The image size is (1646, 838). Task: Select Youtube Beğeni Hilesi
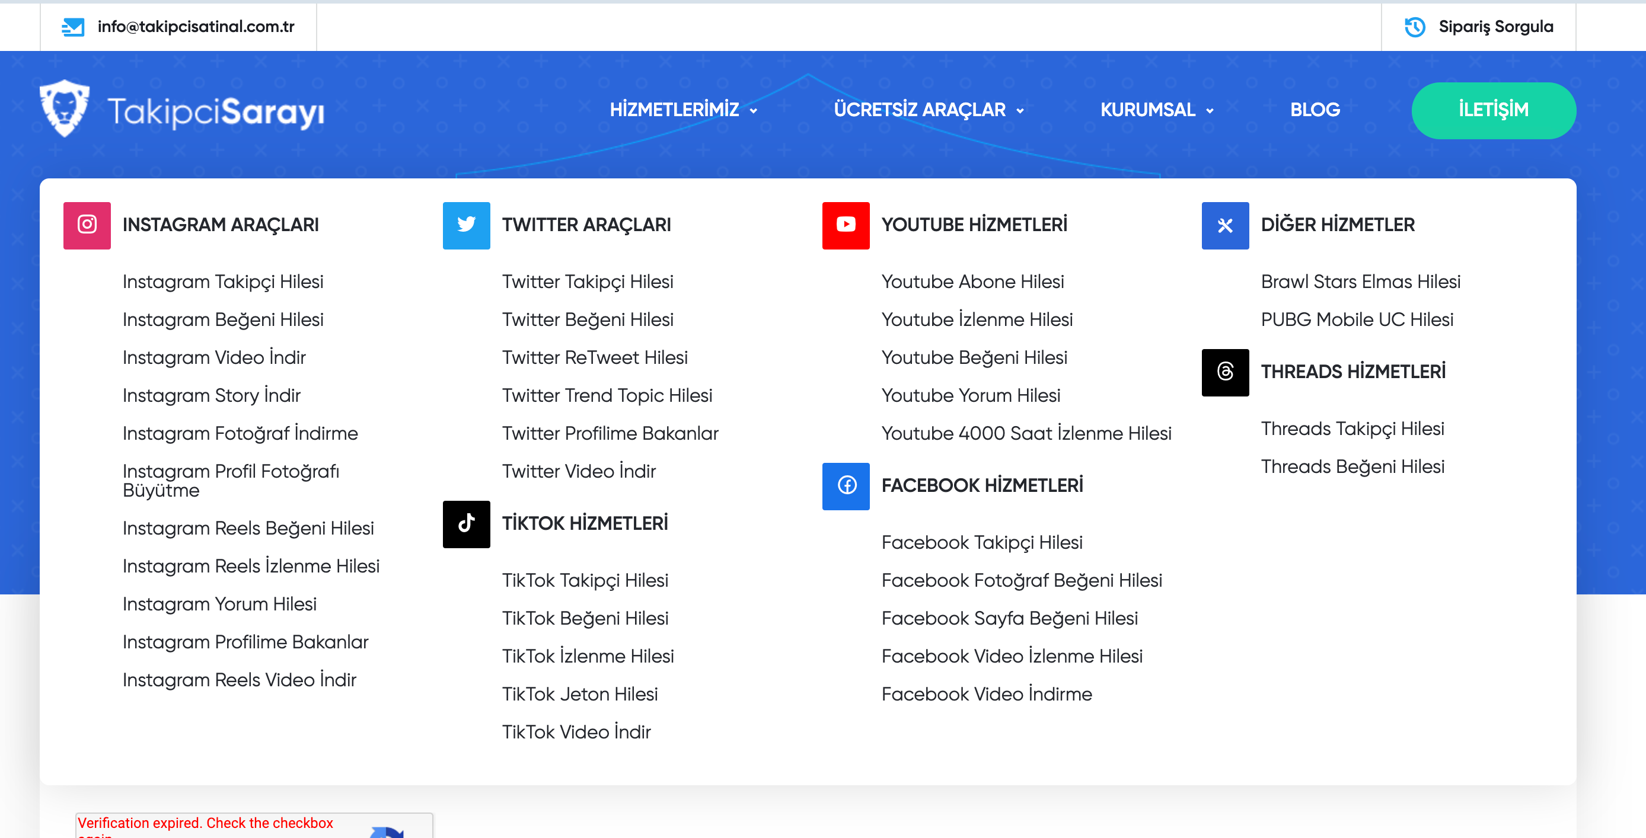coord(974,358)
